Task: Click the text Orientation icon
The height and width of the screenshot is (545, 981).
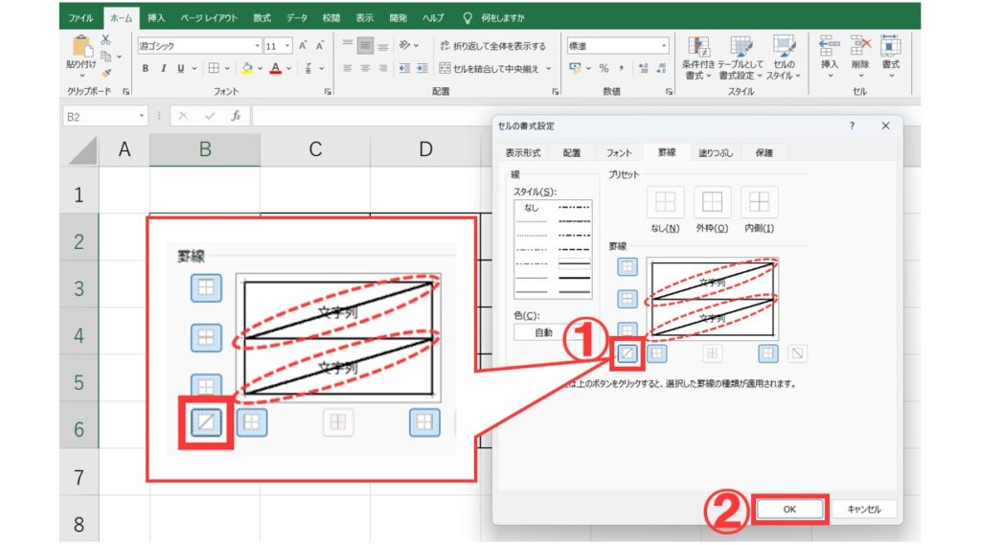Action: [405, 45]
